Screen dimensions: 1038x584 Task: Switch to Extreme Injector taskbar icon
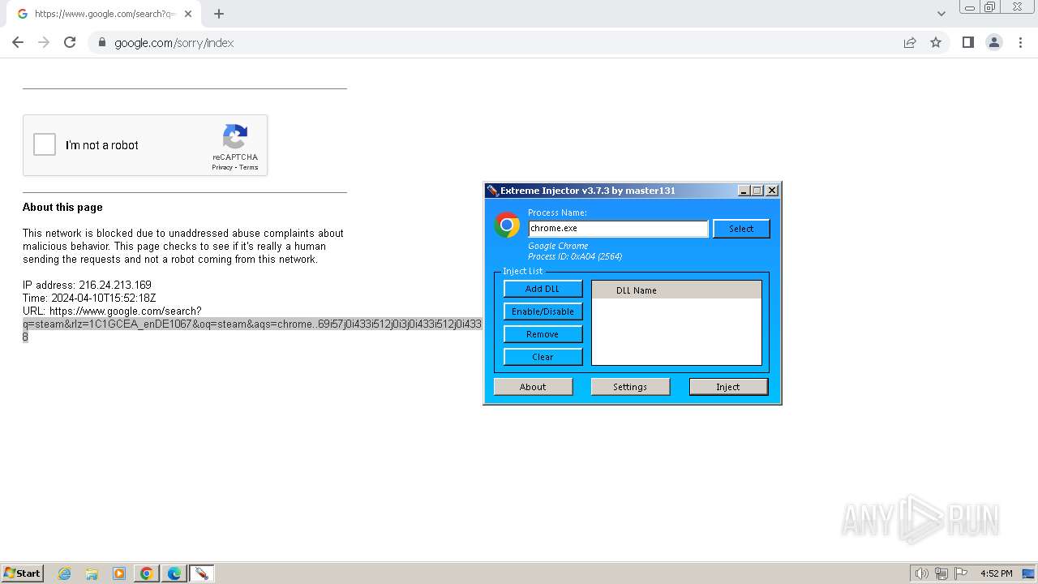201,573
